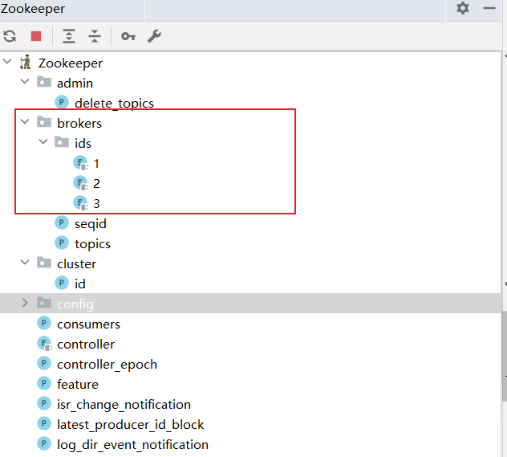The image size is (507, 457).
Task: Select the controller node
Action: coord(86,345)
